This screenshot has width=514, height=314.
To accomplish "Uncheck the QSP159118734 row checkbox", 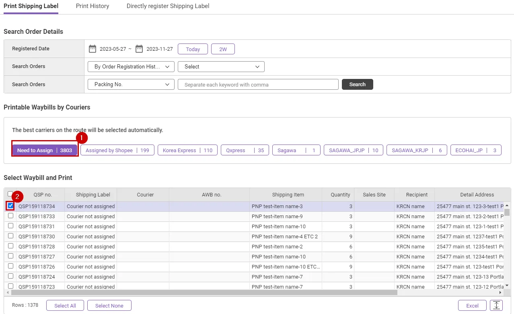I will [x=10, y=206].
